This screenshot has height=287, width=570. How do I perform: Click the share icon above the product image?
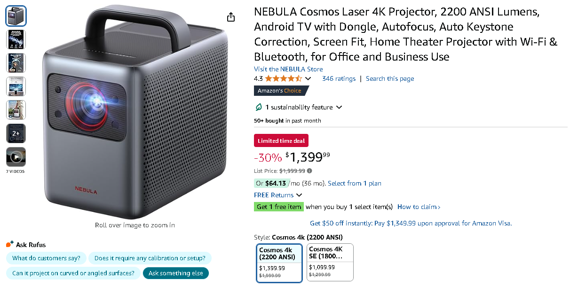click(x=230, y=16)
